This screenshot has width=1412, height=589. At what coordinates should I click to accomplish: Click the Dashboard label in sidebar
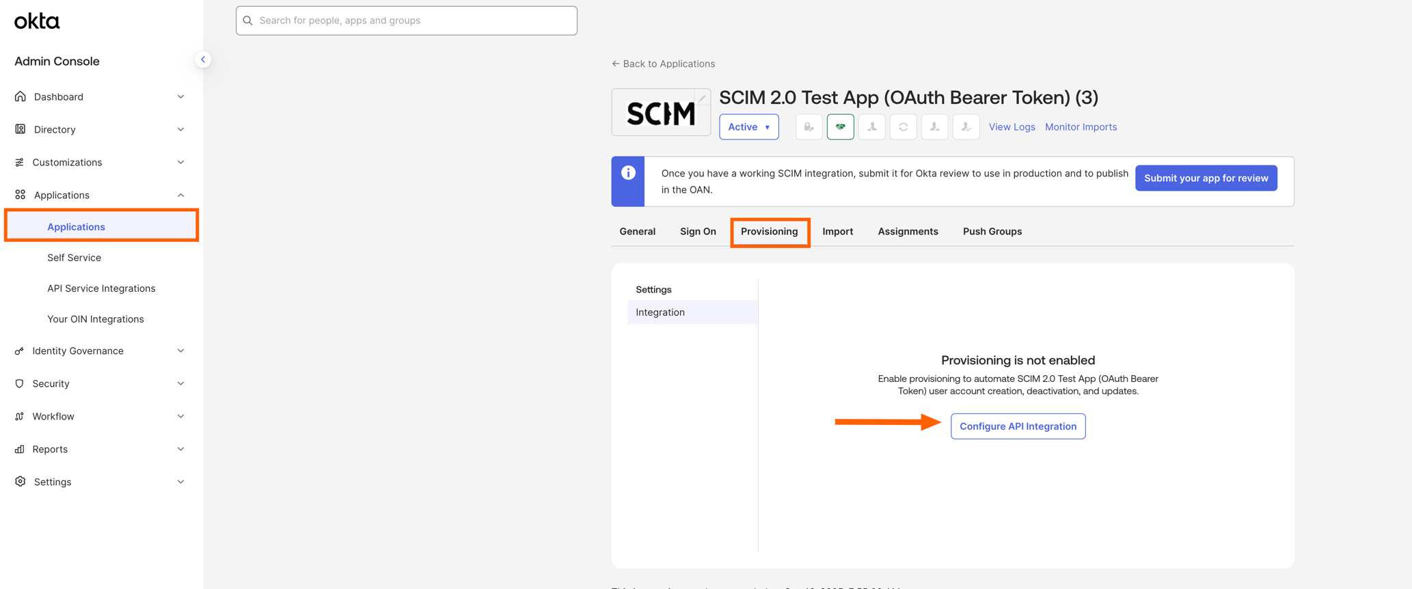[x=59, y=97]
